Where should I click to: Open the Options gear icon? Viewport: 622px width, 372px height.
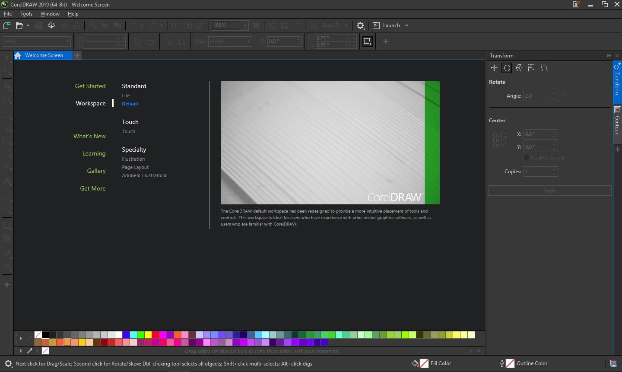(x=360, y=25)
